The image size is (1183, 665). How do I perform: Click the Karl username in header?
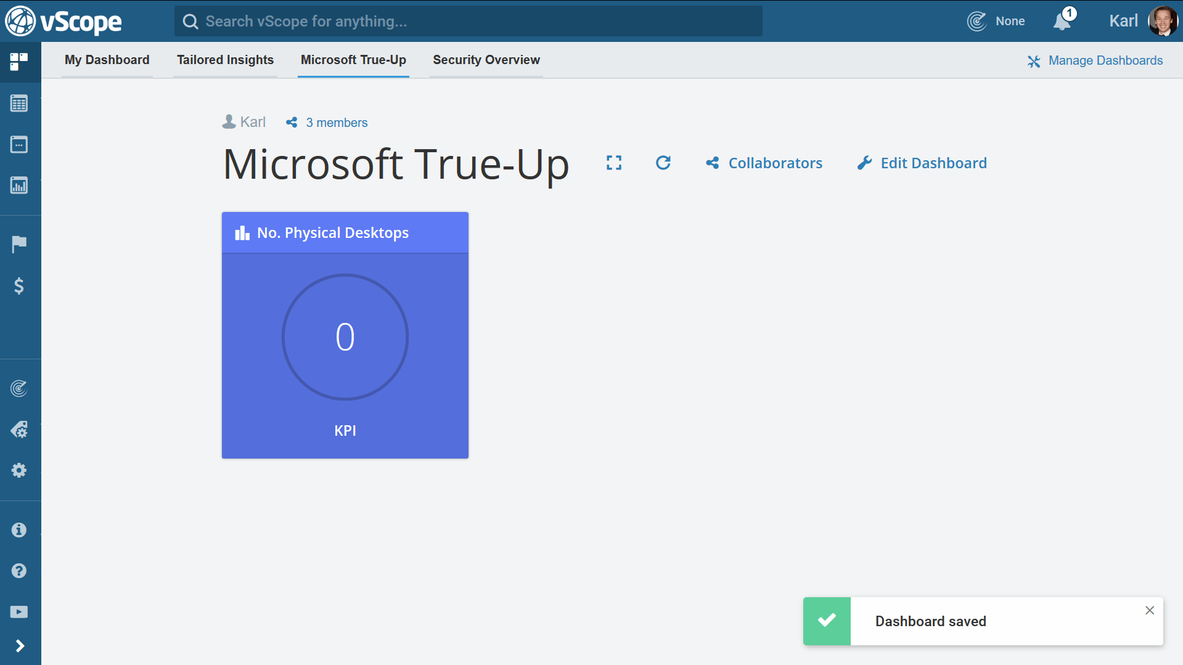coord(1123,21)
